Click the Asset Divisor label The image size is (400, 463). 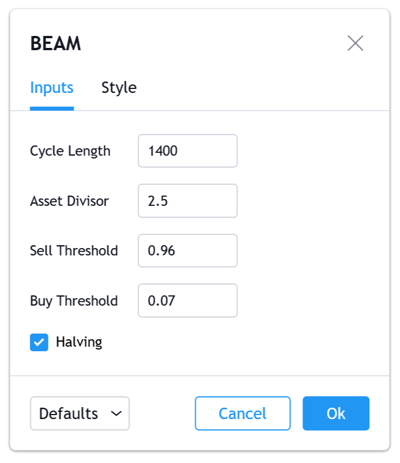(x=69, y=201)
